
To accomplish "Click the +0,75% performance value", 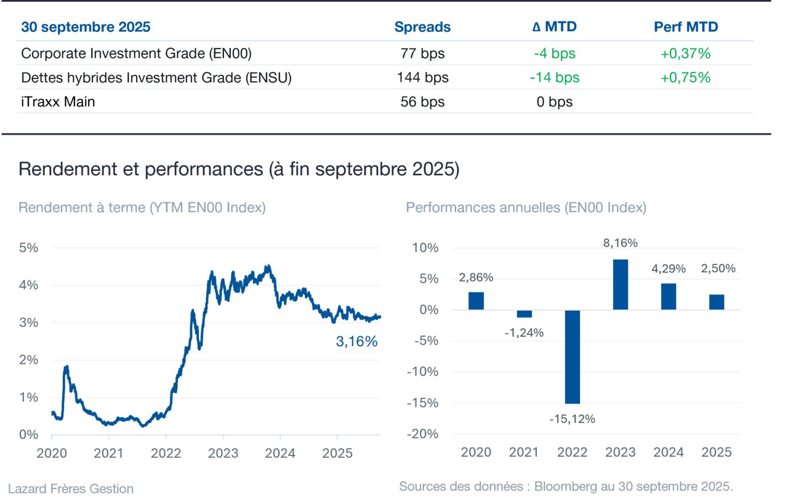I will 686,78.
